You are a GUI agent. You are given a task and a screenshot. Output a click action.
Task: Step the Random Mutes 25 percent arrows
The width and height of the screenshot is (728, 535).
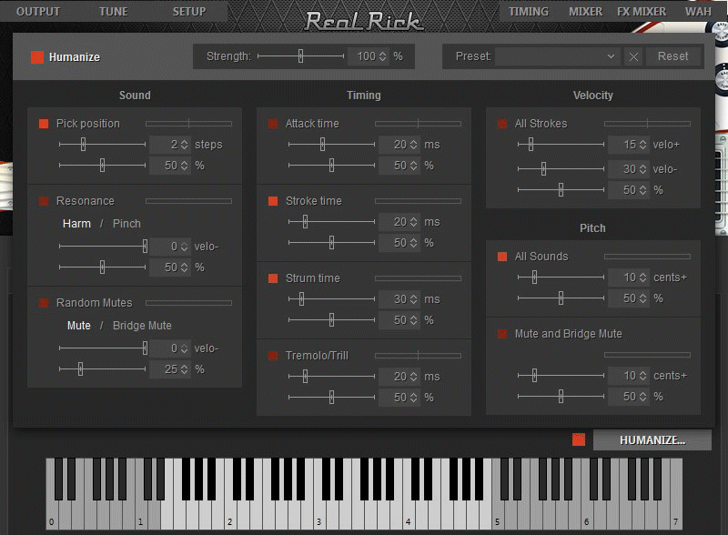coord(185,369)
